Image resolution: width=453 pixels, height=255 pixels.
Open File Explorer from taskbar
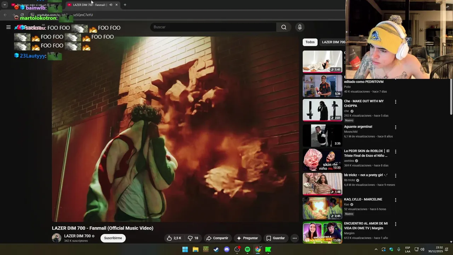click(195, 249)
